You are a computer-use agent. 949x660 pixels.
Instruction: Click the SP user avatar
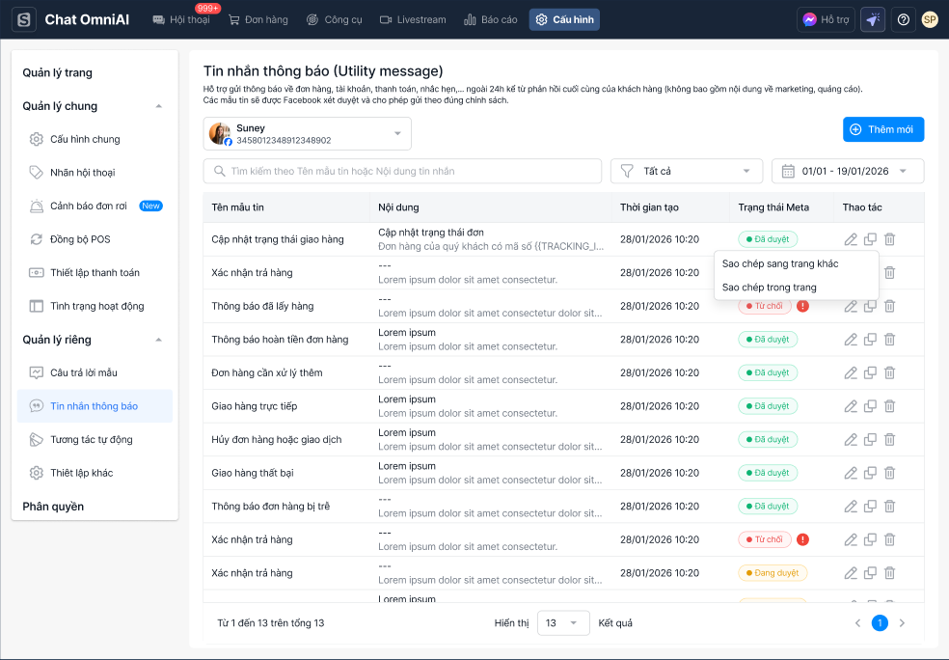pyautogui.click(x=930, y=19)
